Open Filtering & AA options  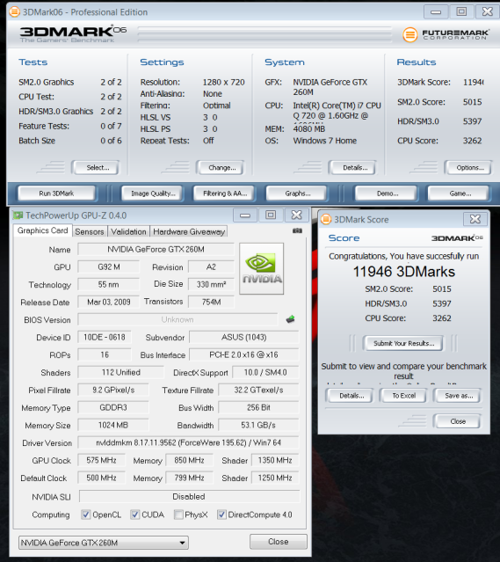pyautogui.click(x=225, y=193)
